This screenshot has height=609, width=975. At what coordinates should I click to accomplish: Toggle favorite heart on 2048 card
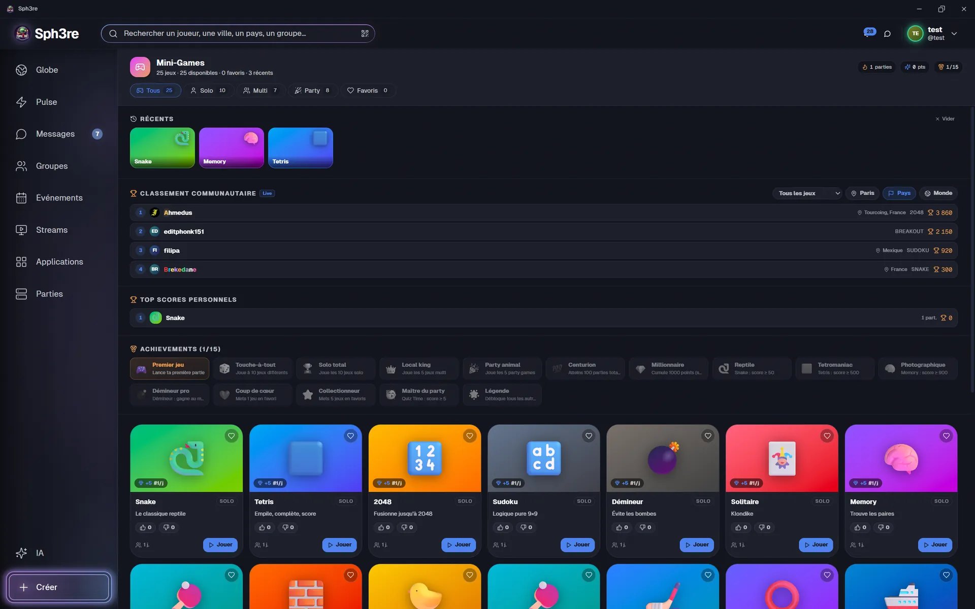pyautogui.click(x=470, y=436)
